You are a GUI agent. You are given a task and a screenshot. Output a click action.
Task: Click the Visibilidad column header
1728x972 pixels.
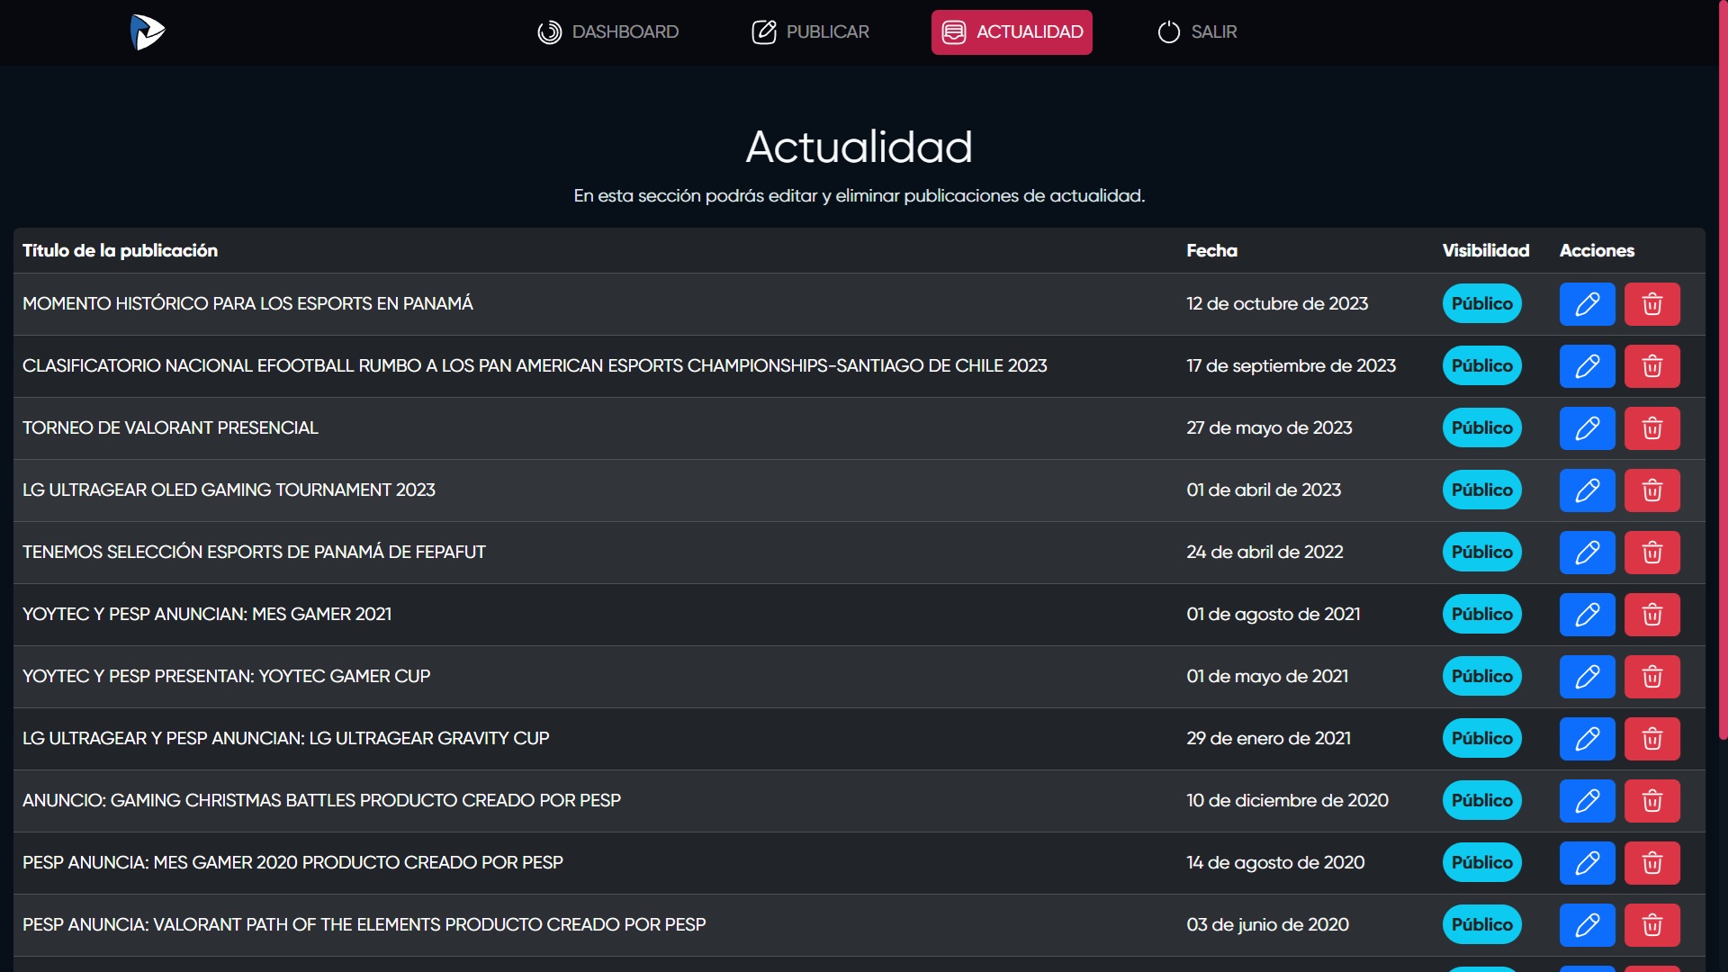coord(1486,251)
